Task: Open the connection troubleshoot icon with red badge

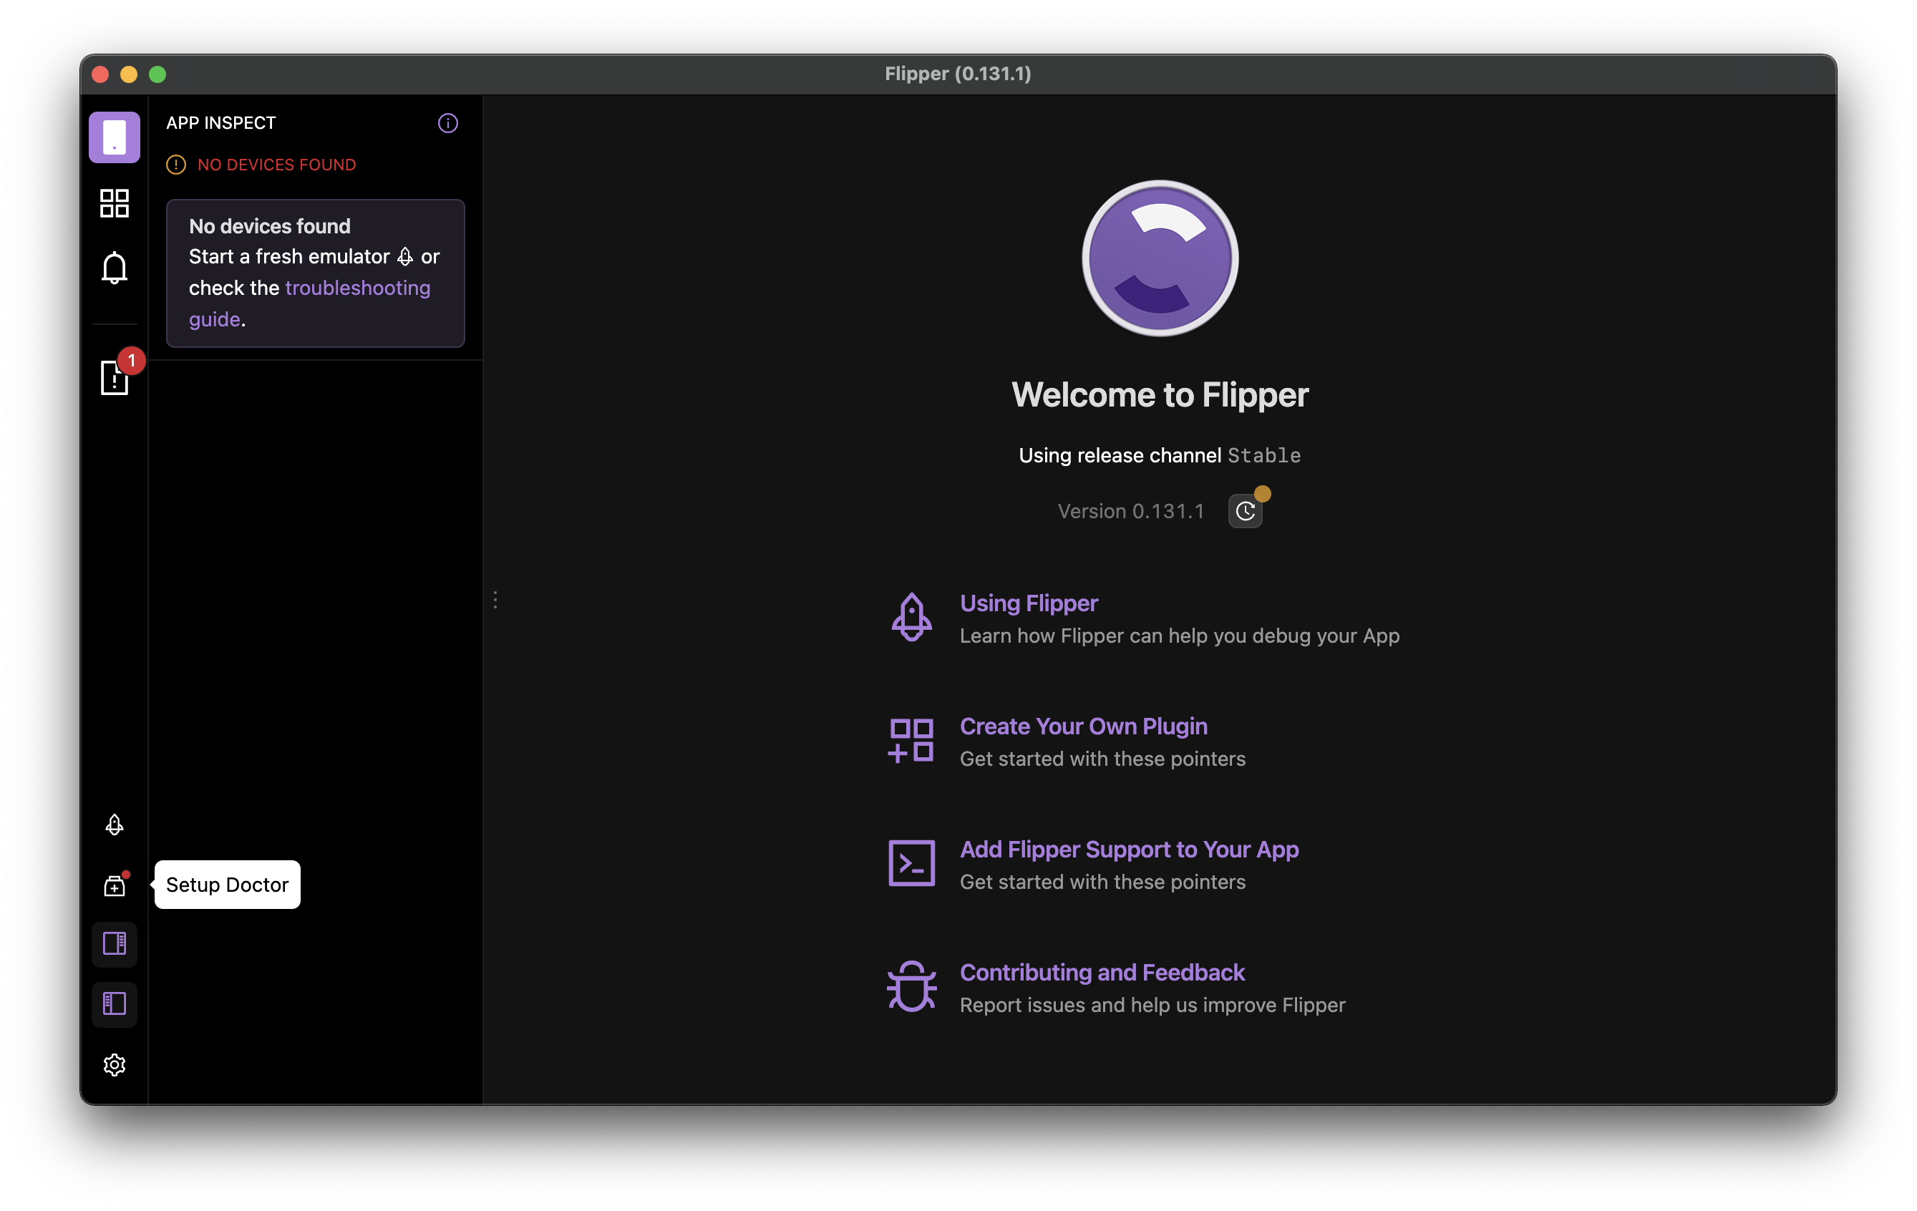Action: click(114, 376)
